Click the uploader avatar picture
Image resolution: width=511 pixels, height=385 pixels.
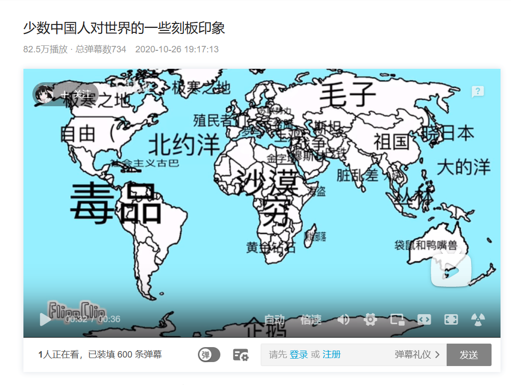point(44,95)
